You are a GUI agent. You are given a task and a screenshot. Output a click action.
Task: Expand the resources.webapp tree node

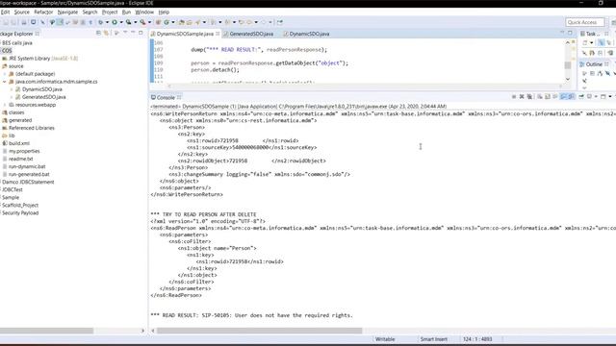coord(5,105)
